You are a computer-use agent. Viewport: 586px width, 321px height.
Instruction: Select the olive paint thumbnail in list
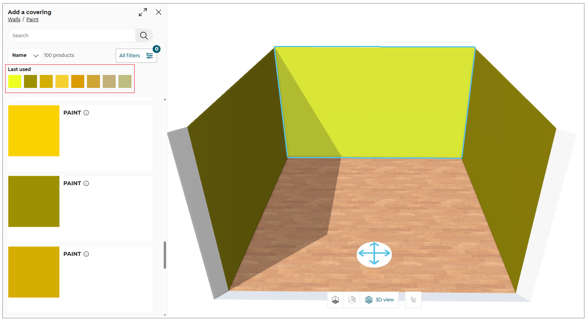(34, 201)
